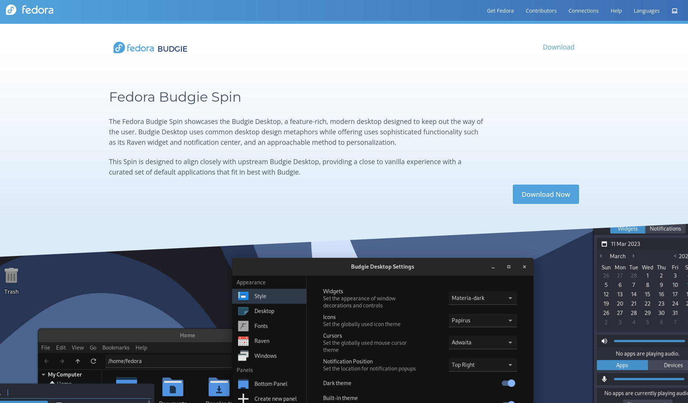
Task: Toggle the Dark theme switch
Action: (x=508, y=383)
